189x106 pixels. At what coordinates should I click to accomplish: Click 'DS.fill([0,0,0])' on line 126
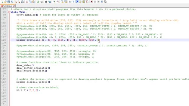[x=28, y=90]
